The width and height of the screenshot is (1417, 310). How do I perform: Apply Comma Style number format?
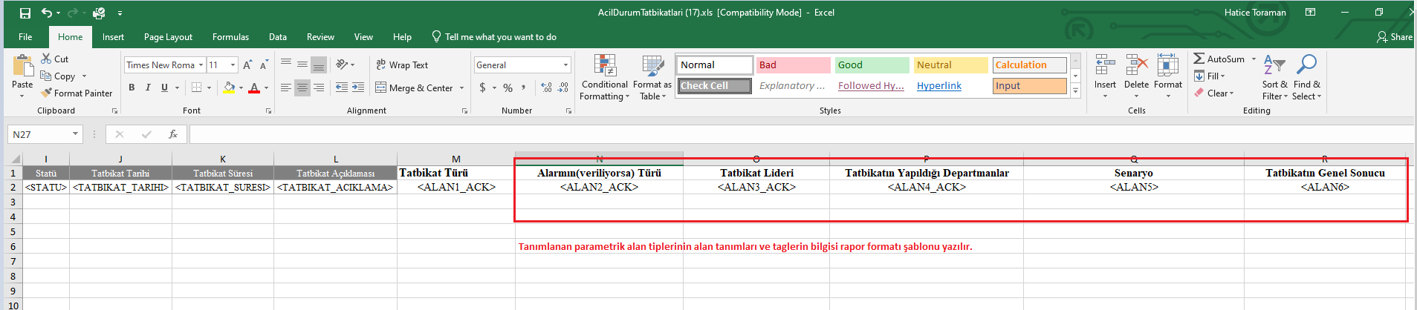pyautogui.click(x=524, y=88)
